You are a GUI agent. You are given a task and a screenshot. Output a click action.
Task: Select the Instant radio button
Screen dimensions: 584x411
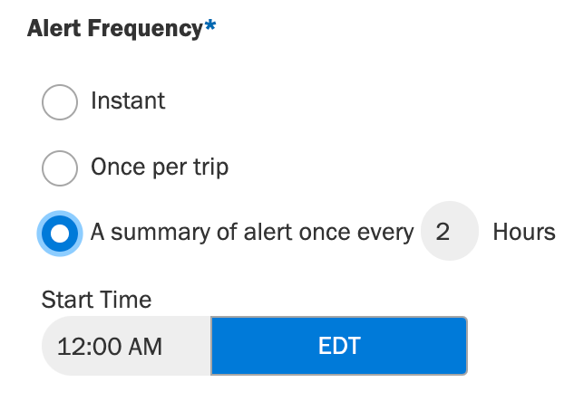tap(60, 102)
